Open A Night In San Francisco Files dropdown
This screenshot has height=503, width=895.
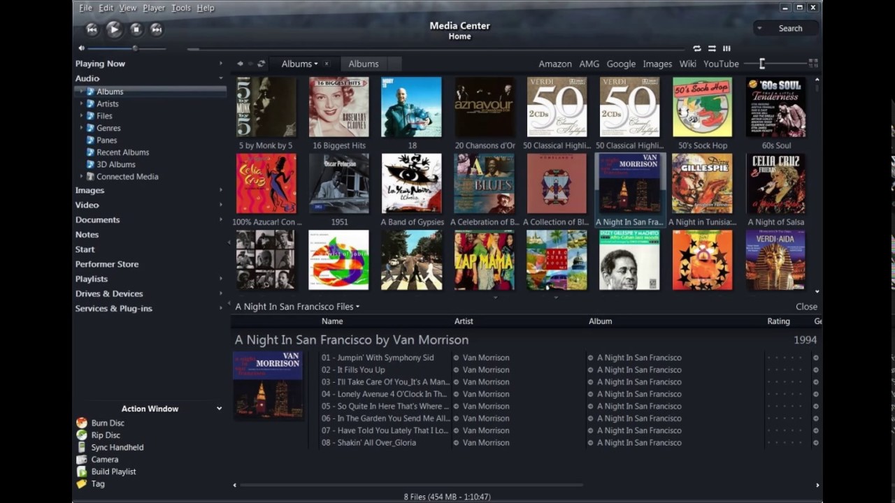click(x=297, y=307)
